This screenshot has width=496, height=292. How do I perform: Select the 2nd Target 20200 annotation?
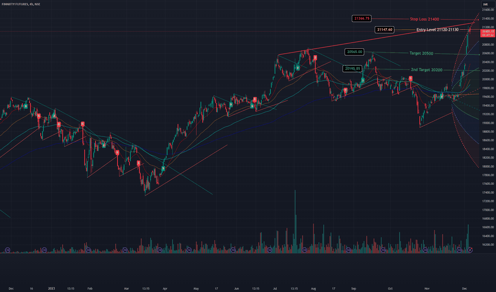pos(426,70)
